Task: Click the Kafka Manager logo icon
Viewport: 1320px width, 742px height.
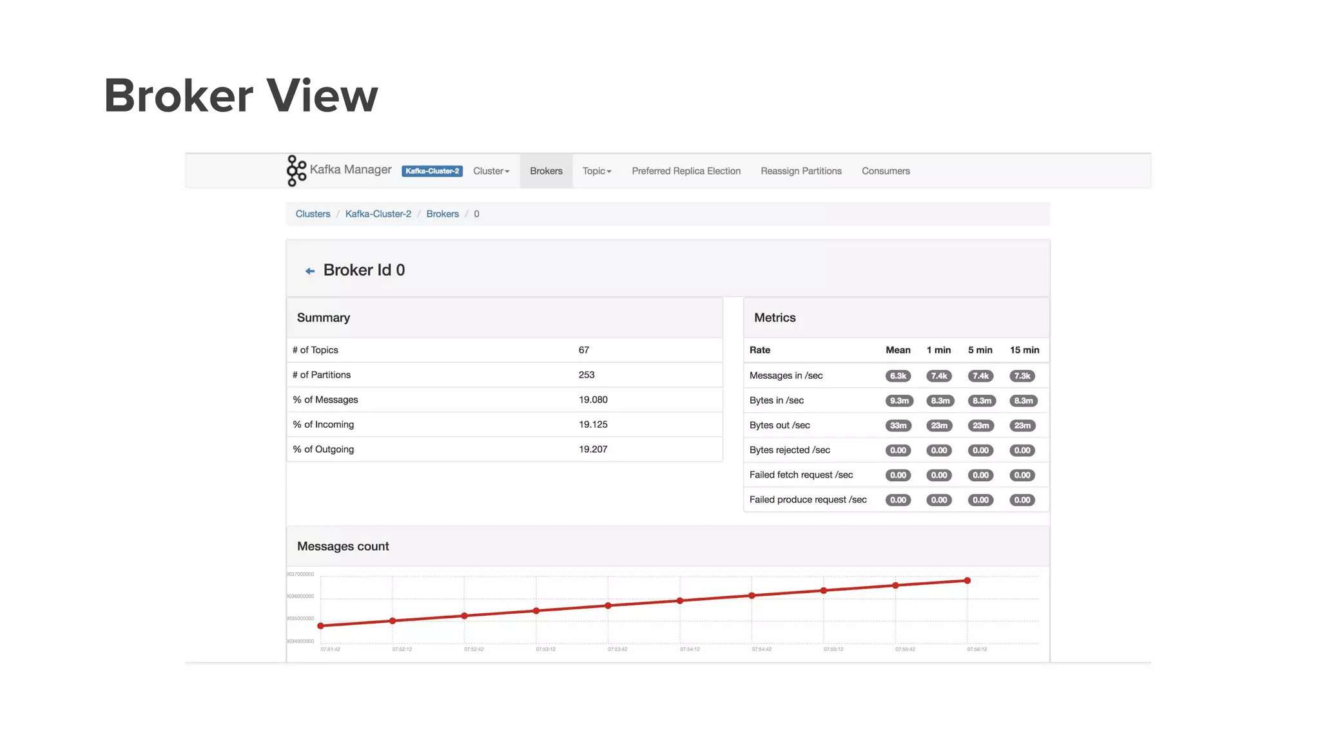Action: point(296,171)
